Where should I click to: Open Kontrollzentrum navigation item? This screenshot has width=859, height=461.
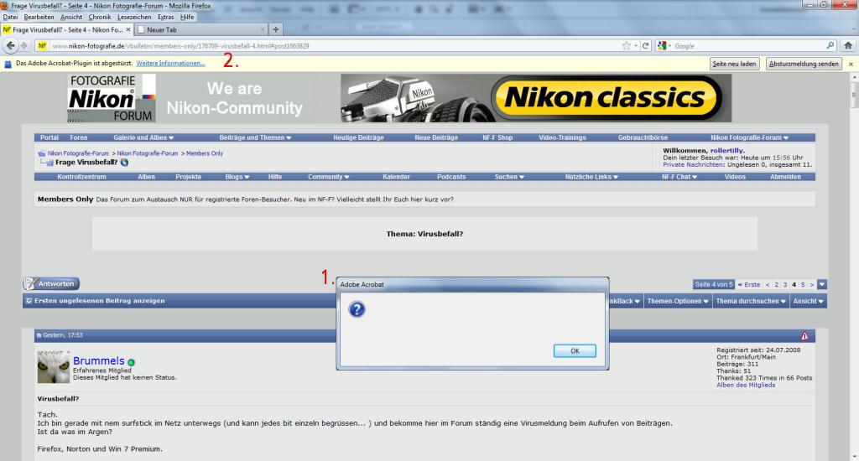click(81, 177)
